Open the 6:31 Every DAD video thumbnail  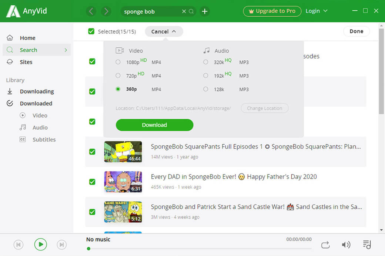pyautogui.click(x=123, y=182)
